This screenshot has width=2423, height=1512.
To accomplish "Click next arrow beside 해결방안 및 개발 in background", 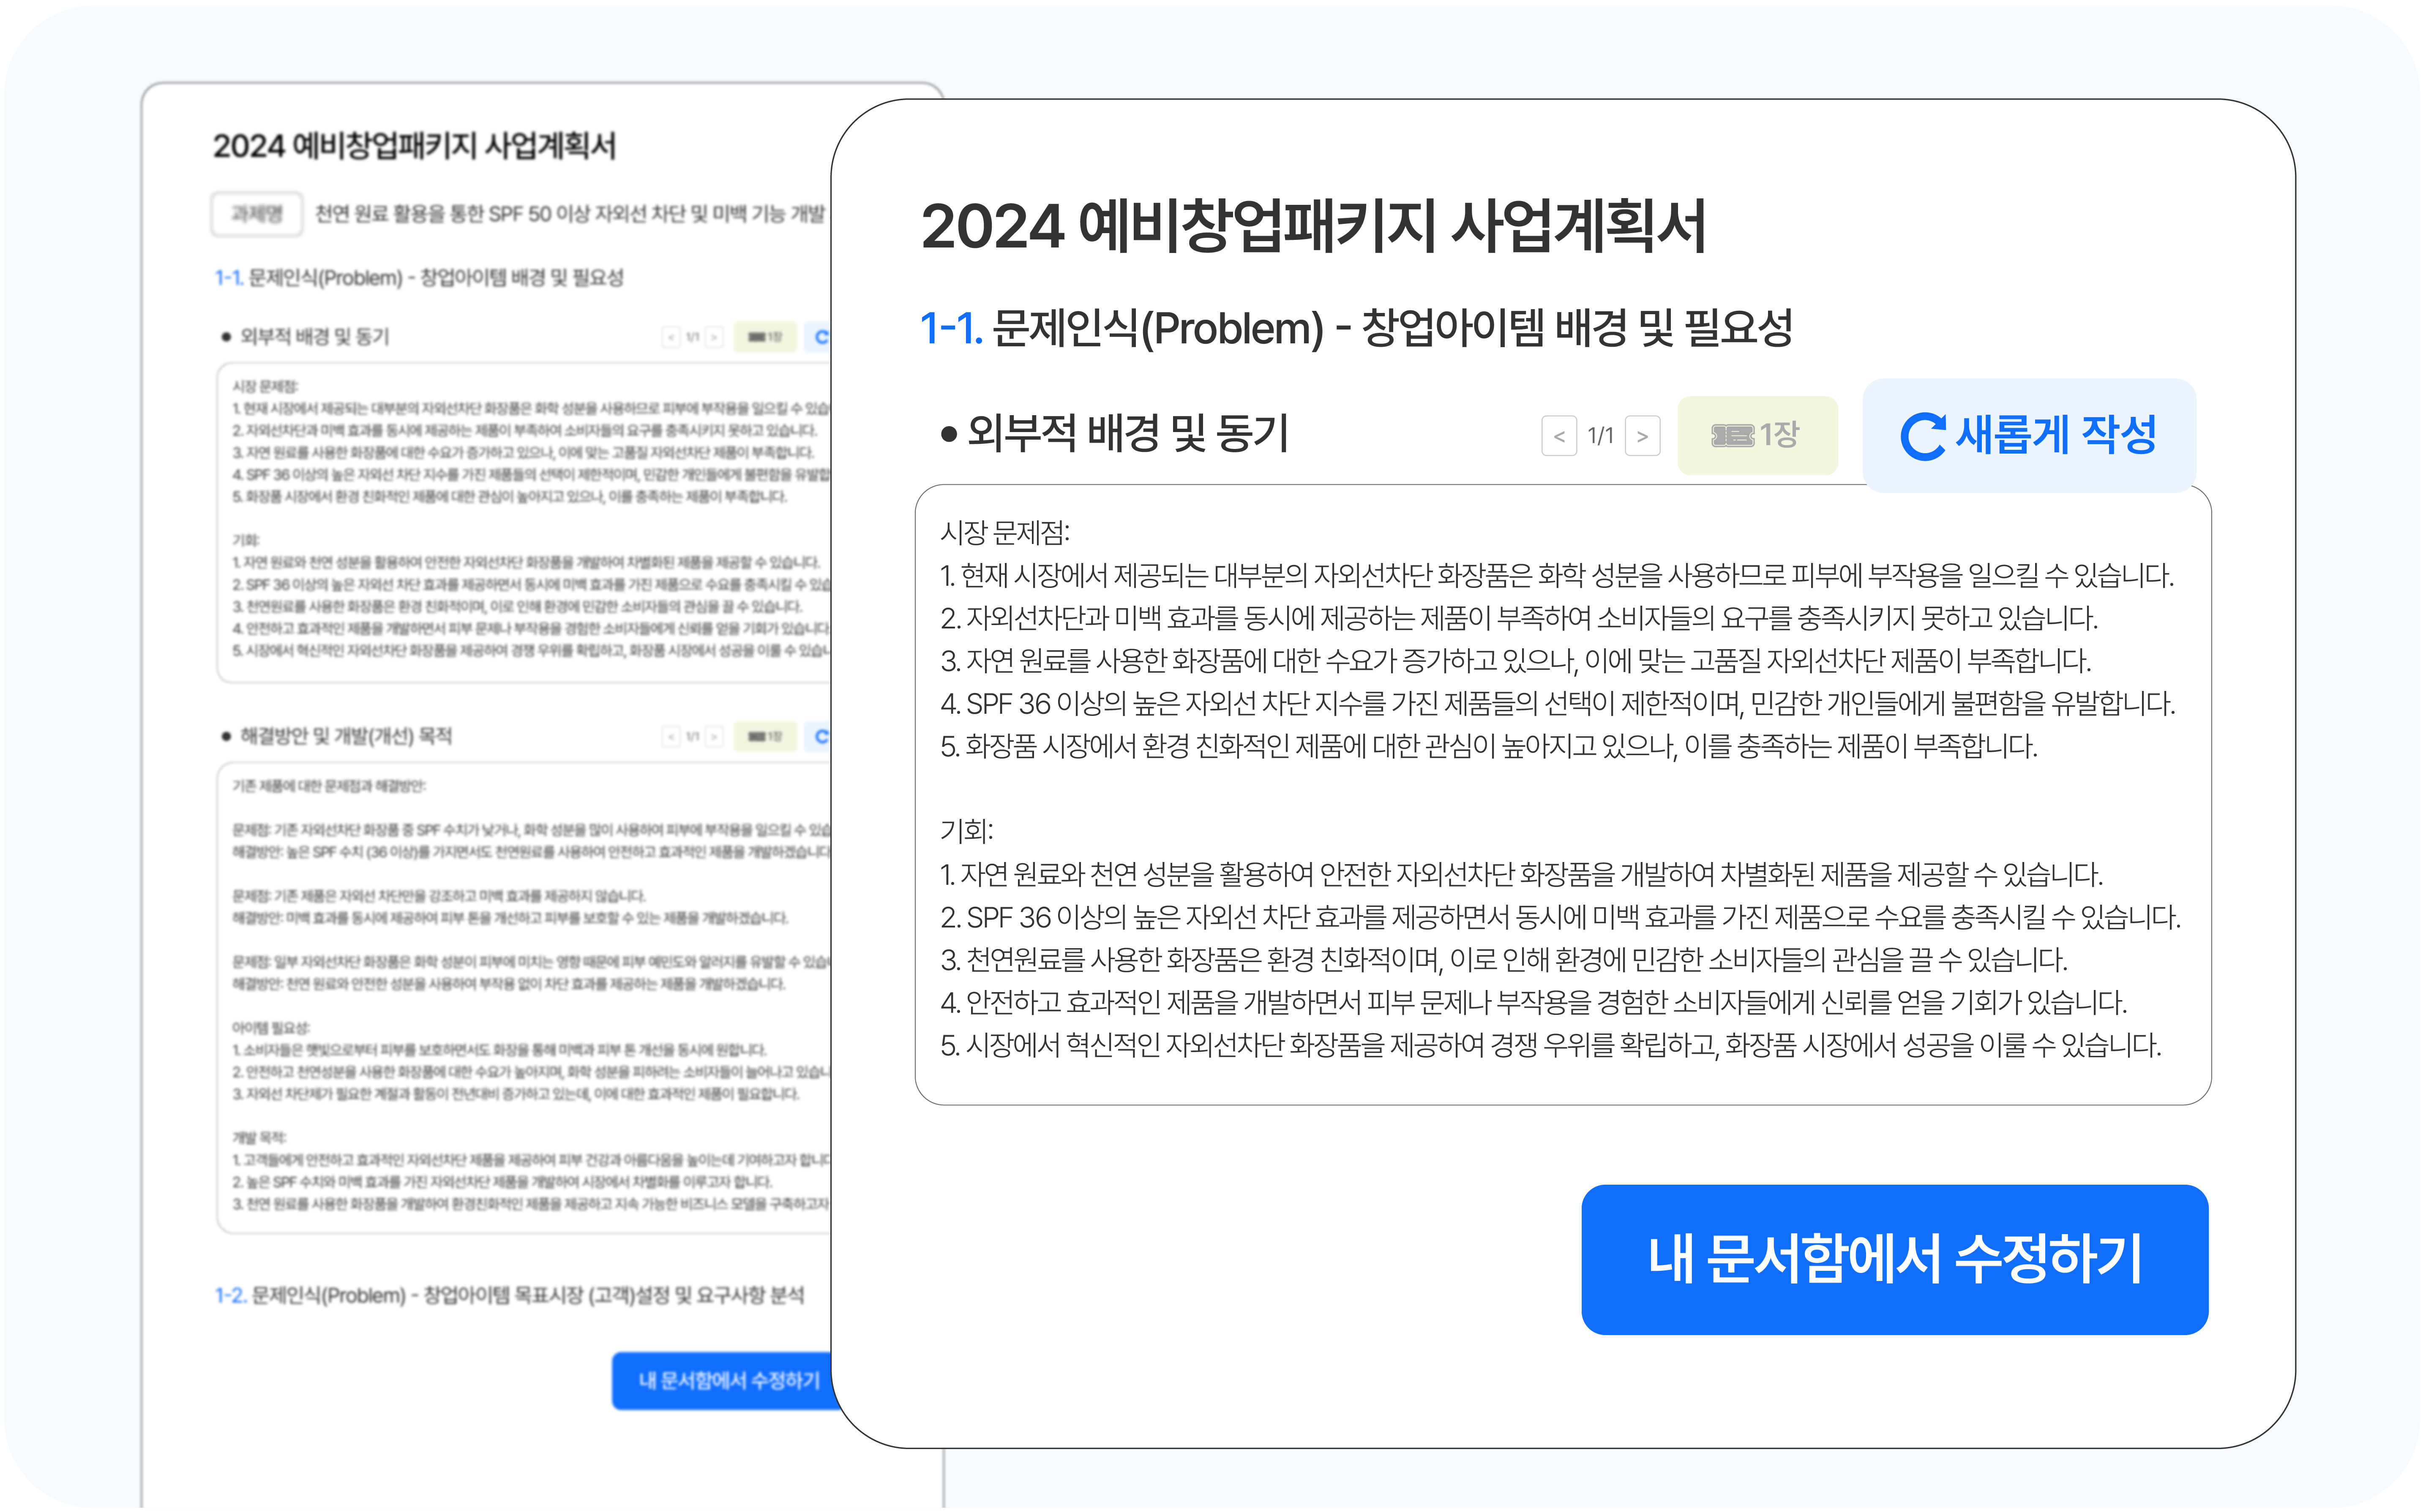I will coord(713,737).
